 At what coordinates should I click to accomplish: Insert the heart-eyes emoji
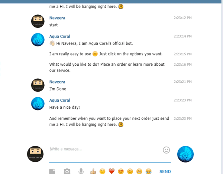pos(121,171)
